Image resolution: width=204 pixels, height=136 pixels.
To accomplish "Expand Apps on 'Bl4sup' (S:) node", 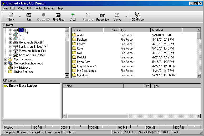I will [x=11, y=55].
